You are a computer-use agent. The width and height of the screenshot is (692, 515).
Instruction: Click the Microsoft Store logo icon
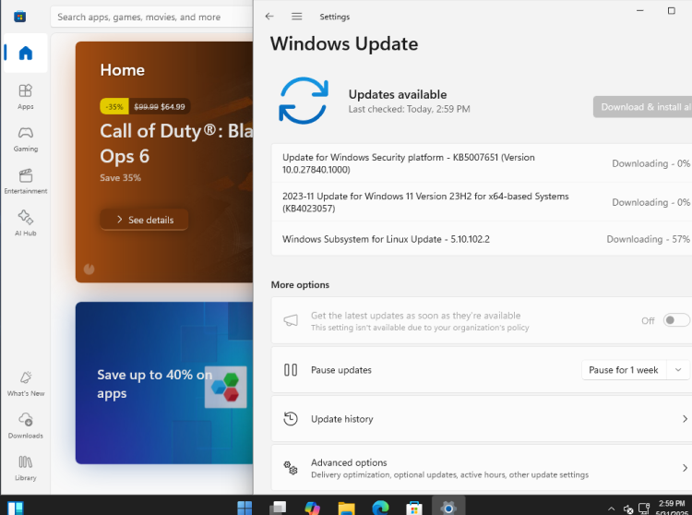click(20, 17)
